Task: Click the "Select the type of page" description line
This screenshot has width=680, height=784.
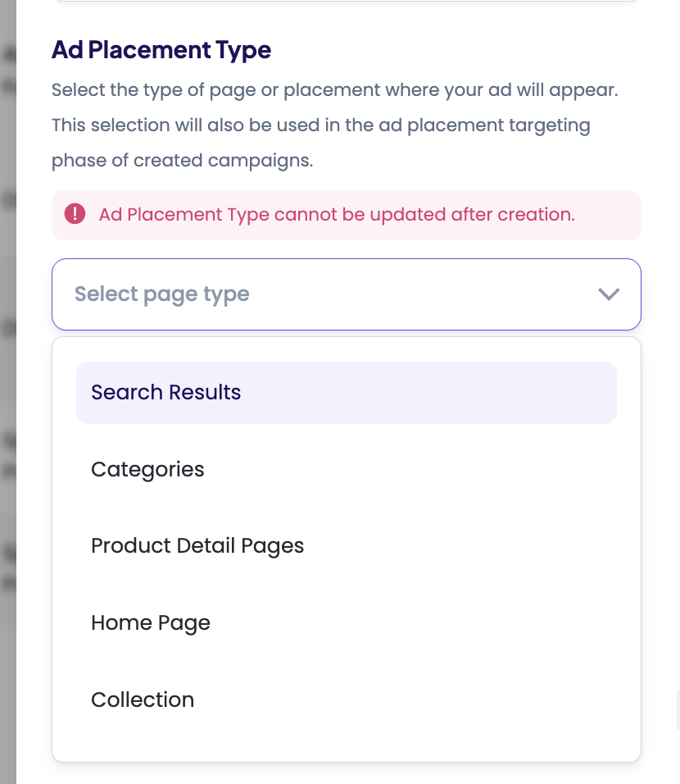Action: click(334, 89)
